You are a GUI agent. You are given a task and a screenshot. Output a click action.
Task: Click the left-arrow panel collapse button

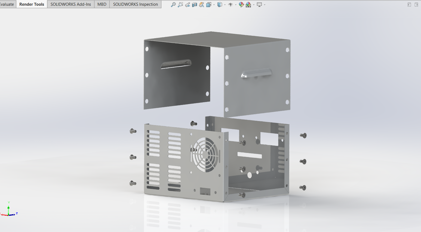(409, 5)
